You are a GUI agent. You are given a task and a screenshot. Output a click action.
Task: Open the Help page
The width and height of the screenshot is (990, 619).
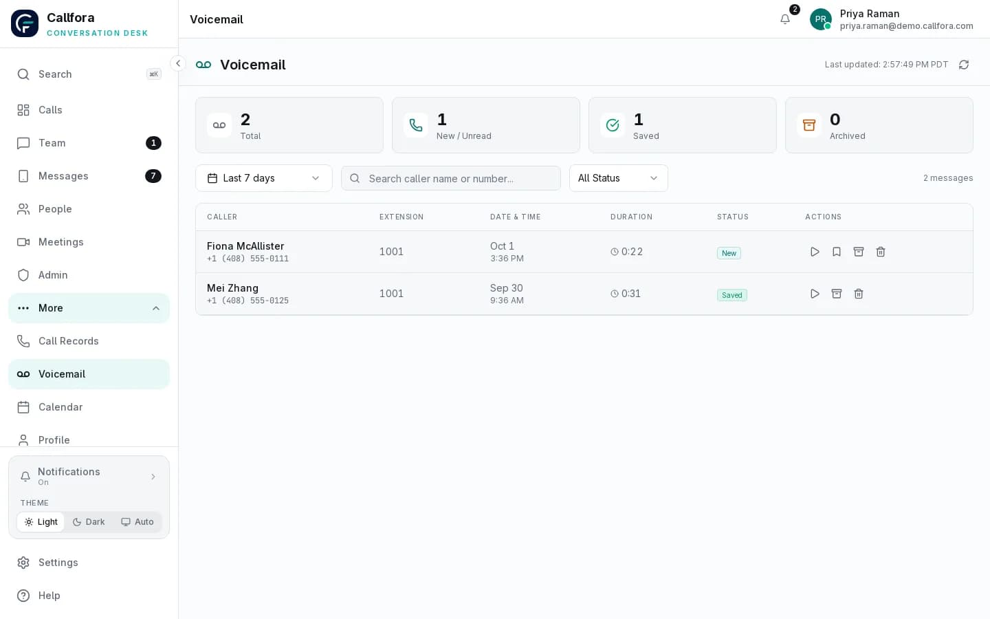(89, 596)
